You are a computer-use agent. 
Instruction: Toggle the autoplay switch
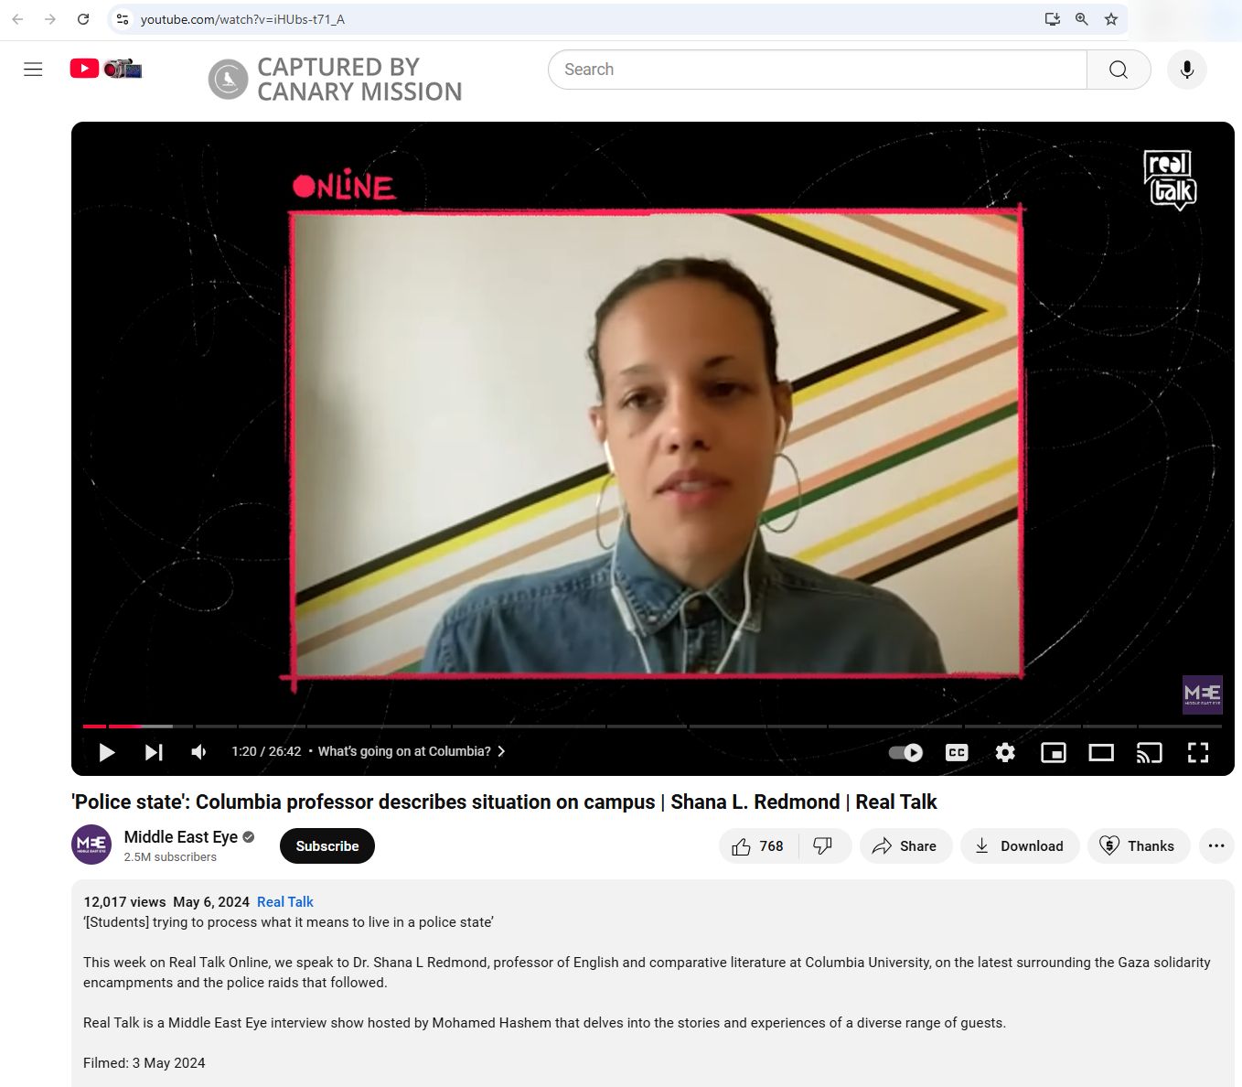(905, 752)
